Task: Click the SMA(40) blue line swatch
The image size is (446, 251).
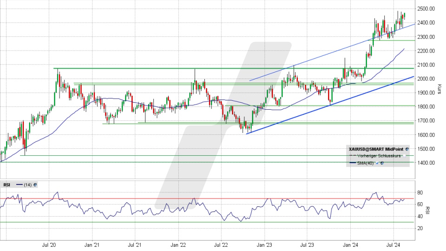Action: tap(353, 163)
